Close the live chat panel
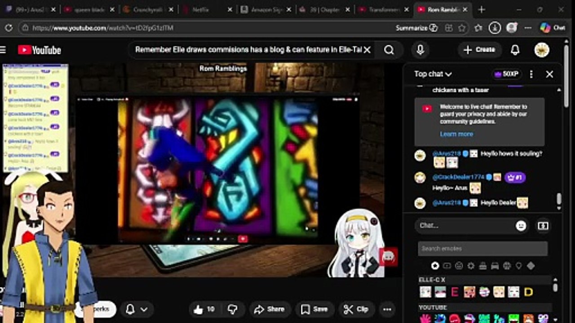The image size is (575, 323). click(549, 74)
